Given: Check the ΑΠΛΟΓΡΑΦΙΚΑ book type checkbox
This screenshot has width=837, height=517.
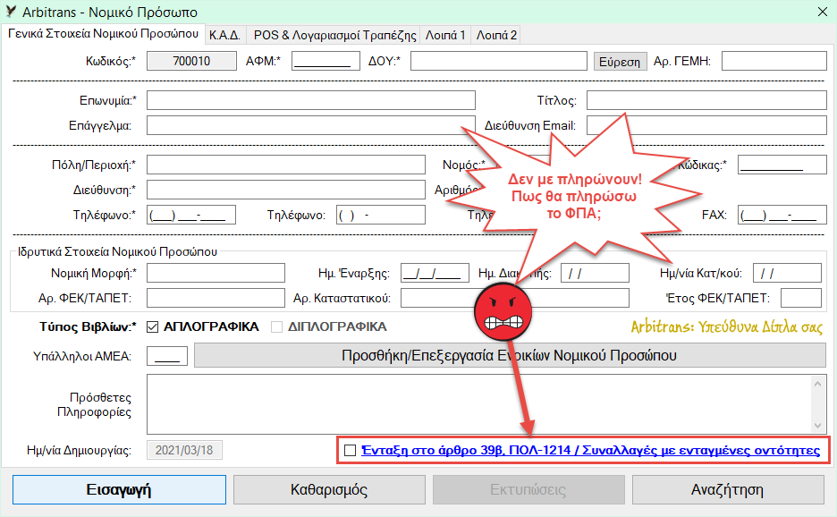Looking at the screenshot, I should click(153, 326).
